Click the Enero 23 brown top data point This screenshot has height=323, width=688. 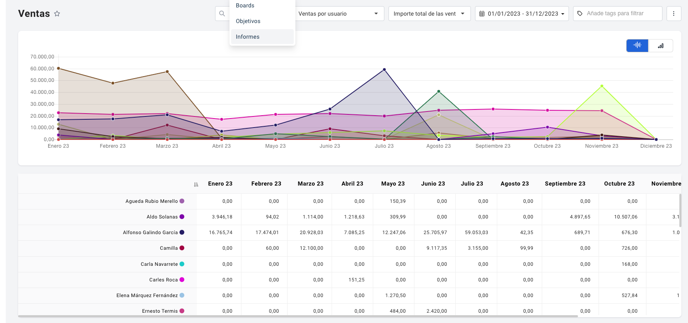(59, 68)
